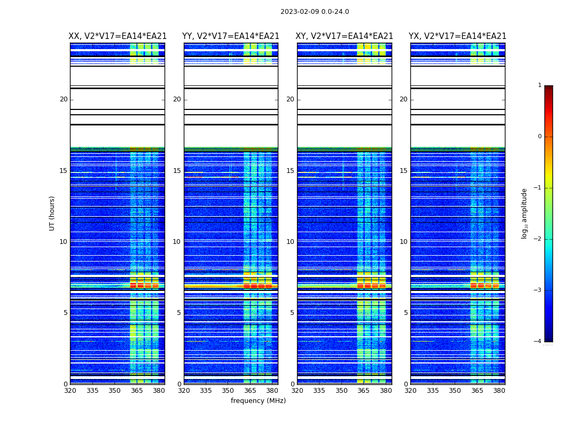Viewport: 561px width, 427px height.
Task: Click the 20 hour tick left of YX panel
Action: click(x=403, y=99)
